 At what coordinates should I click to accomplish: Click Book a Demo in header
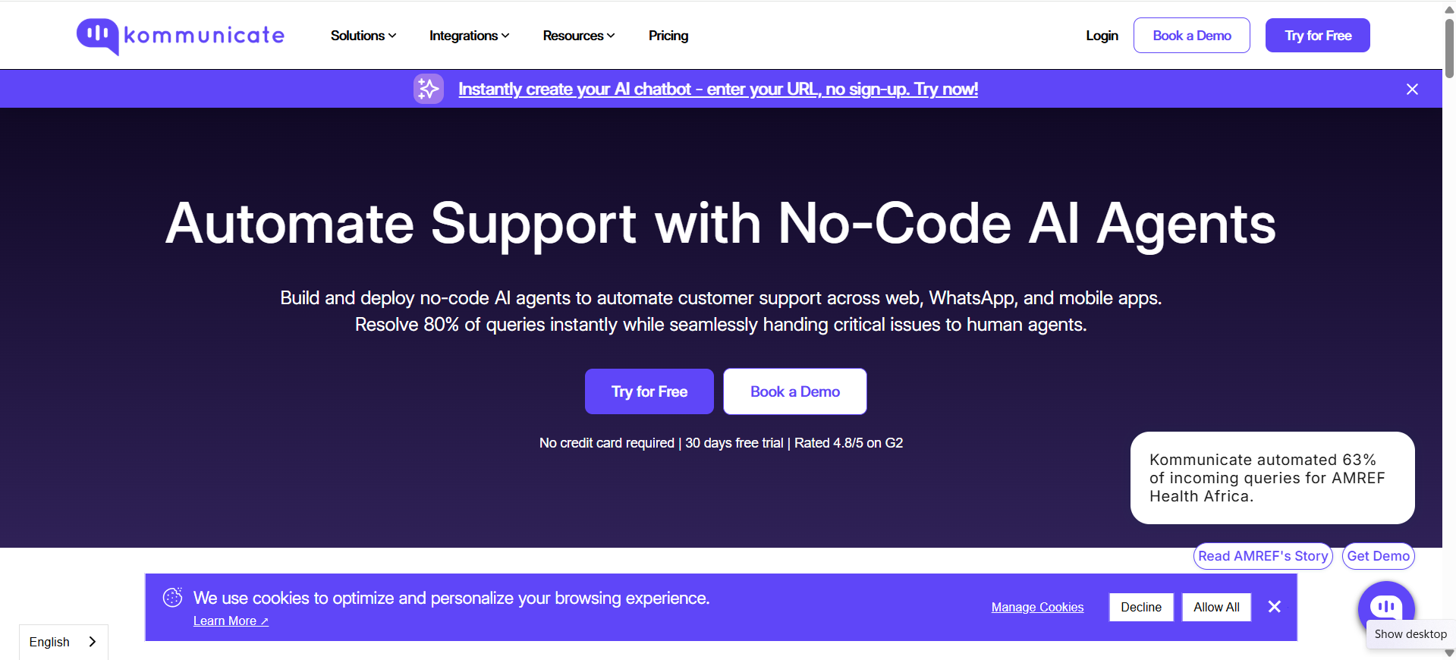pyautogui.click(x=1191, y=36)
